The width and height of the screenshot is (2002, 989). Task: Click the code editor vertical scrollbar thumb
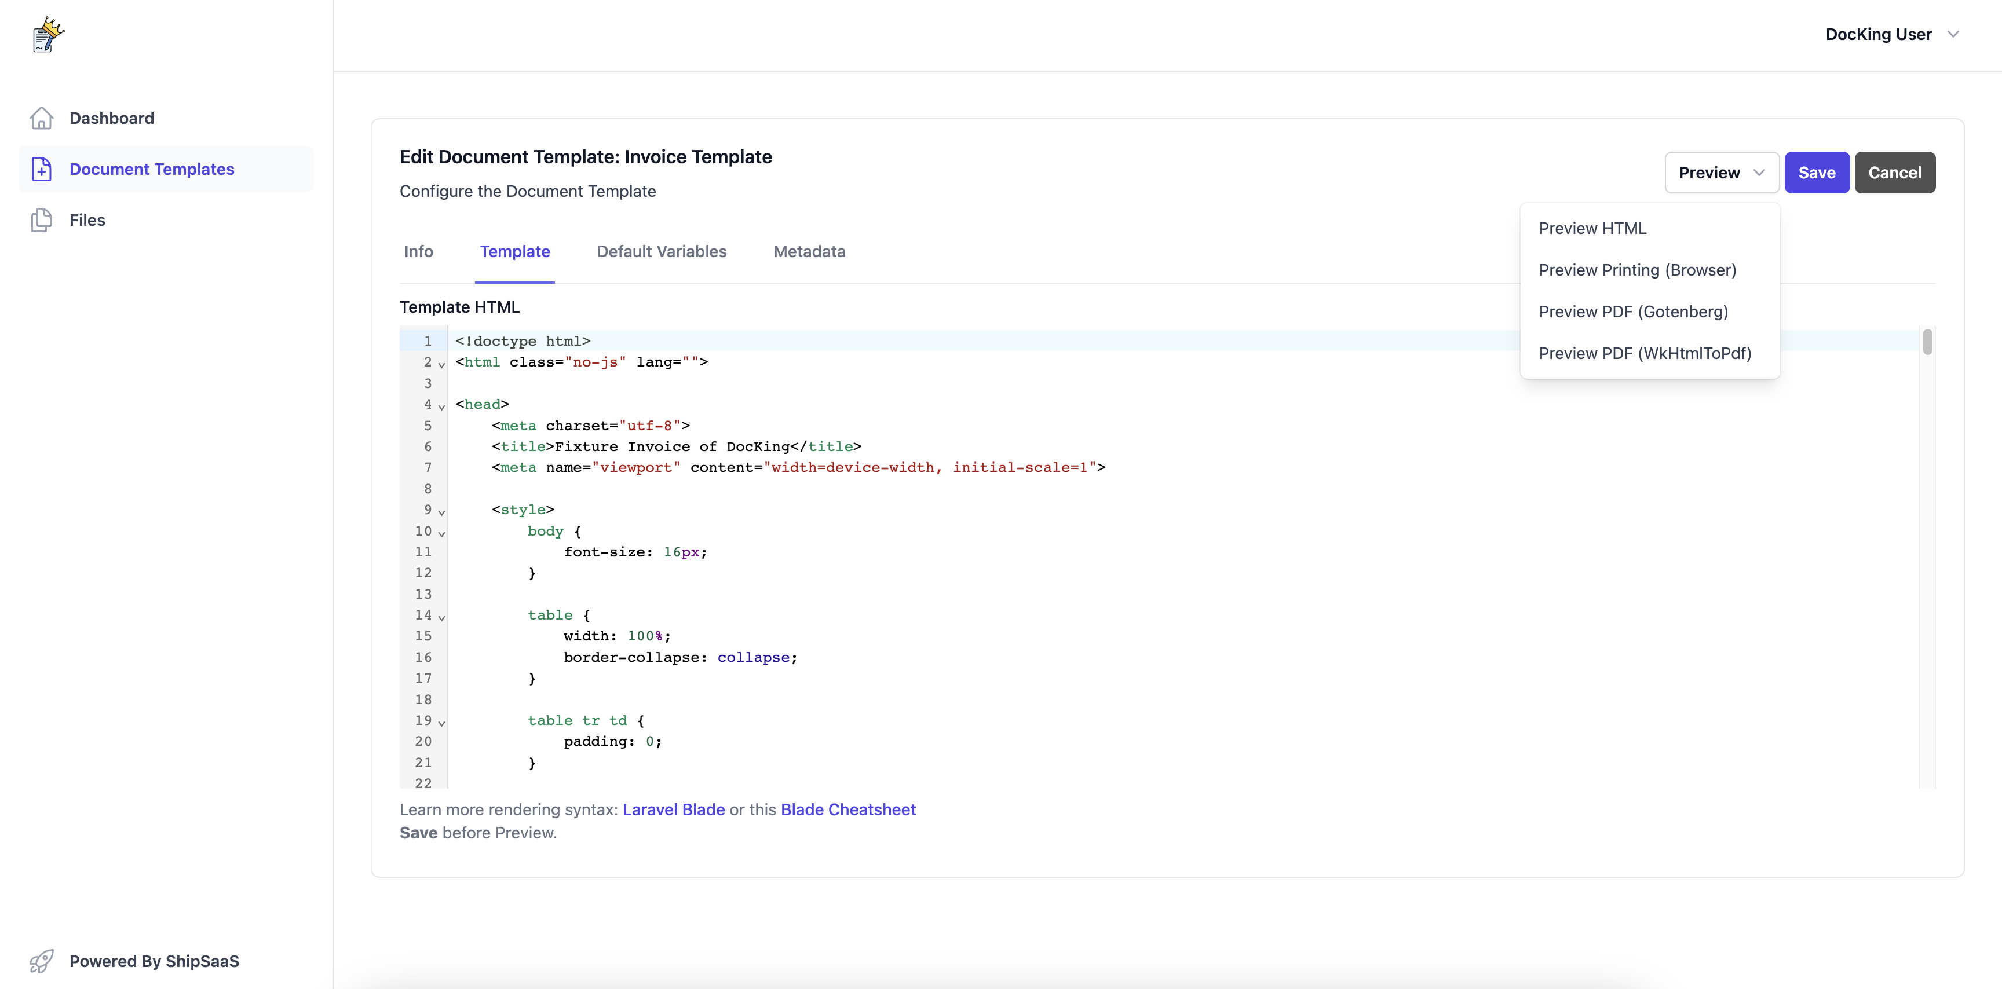coord(1927,343)
